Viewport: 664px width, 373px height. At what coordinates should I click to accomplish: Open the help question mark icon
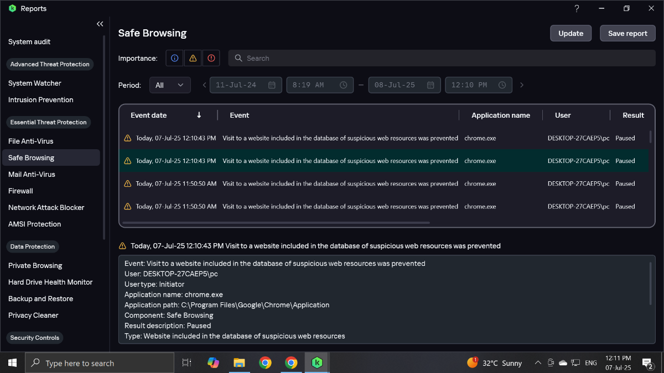(x=577, y=8)
